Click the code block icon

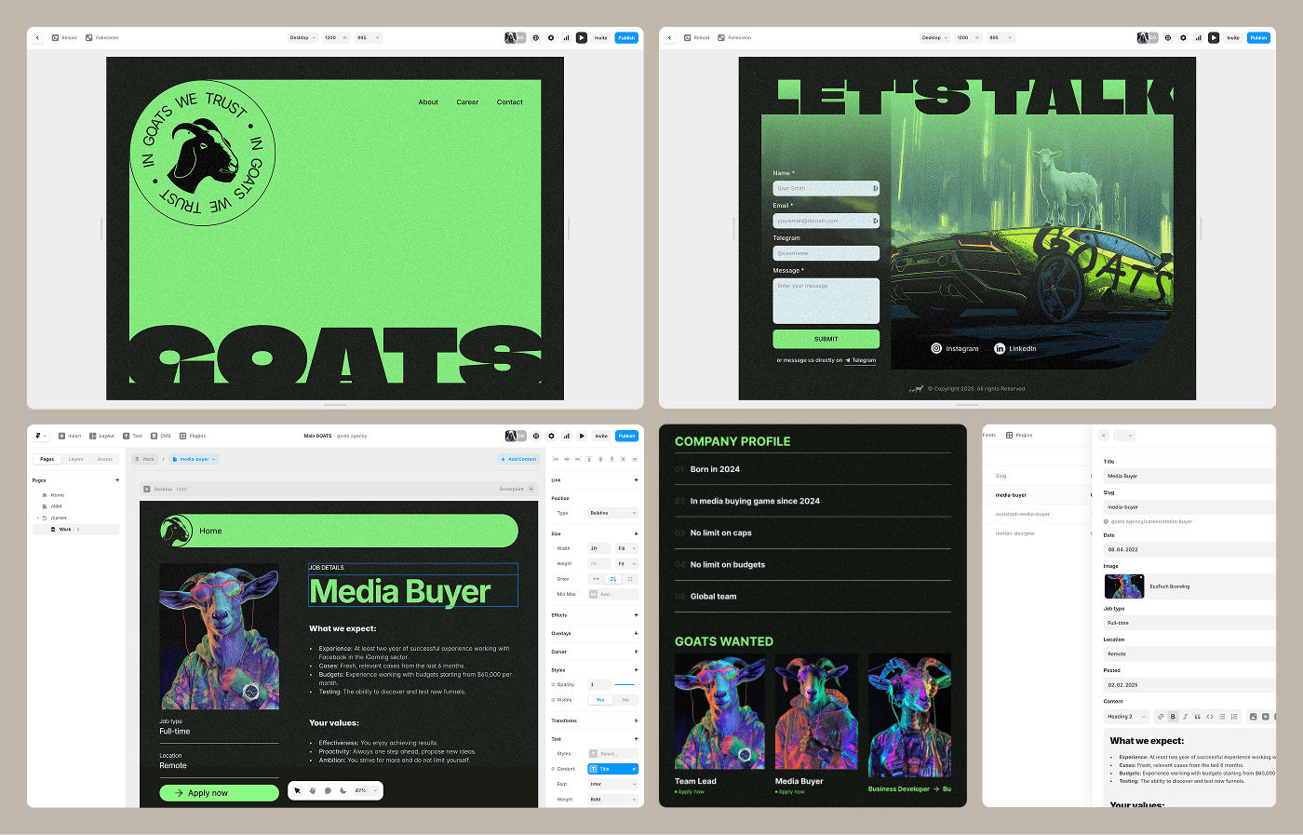pyautogui.click(x=1210, y=717)
